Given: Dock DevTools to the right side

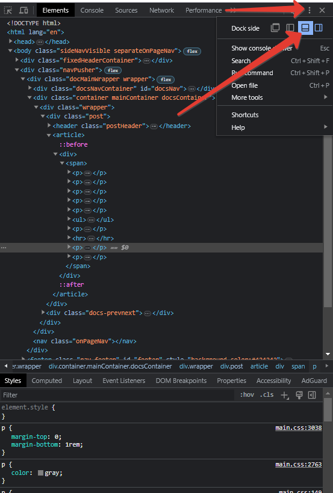Looking at the screenshot, I should 319,28.
